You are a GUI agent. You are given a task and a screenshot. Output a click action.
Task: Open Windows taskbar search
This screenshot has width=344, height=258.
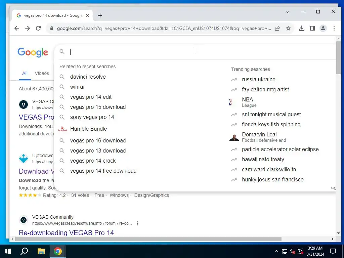pyautogui.click(x=24, y=251)
